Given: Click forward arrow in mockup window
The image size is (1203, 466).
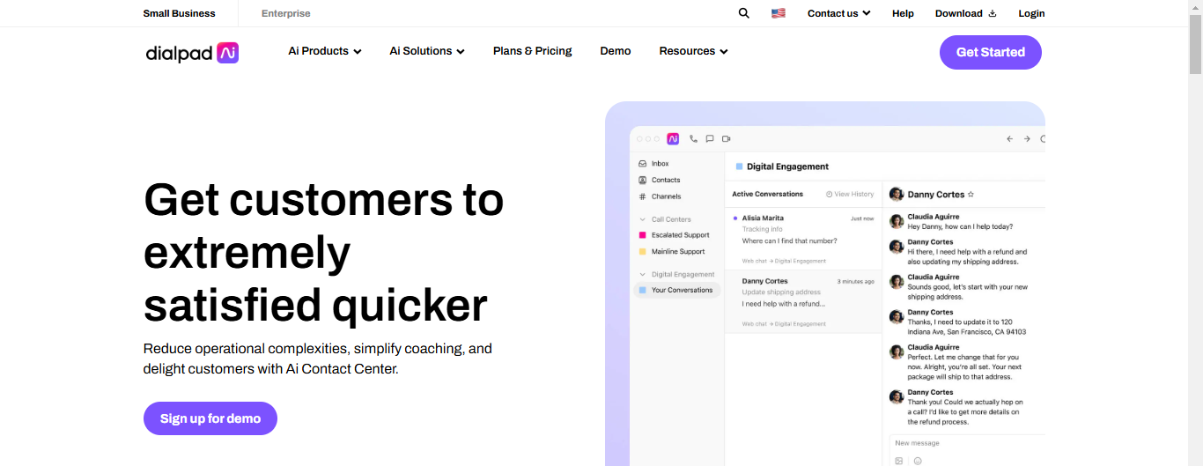Looking at the screenshot, I should pyautogui.click(x=1027, y=139).
